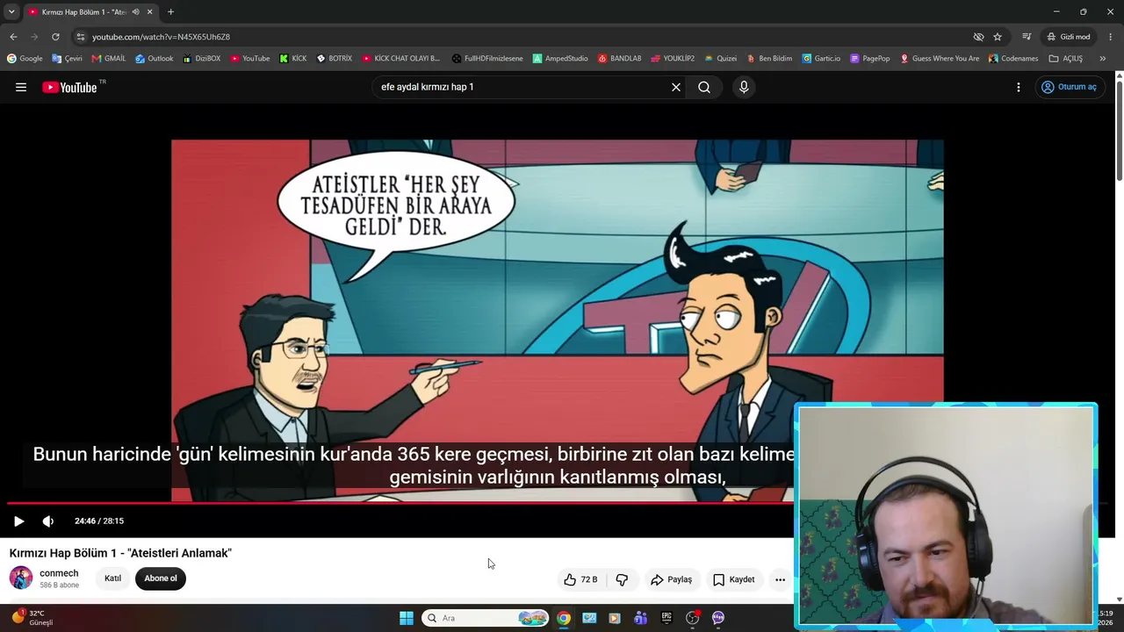1124x632 pixels.
Task: Clear the search box with the X icon
Action: pyautogui.click(x=676, y=87)
